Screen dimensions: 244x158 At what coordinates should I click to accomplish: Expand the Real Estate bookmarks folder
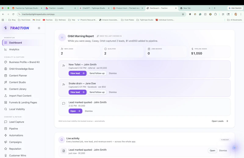24,20
